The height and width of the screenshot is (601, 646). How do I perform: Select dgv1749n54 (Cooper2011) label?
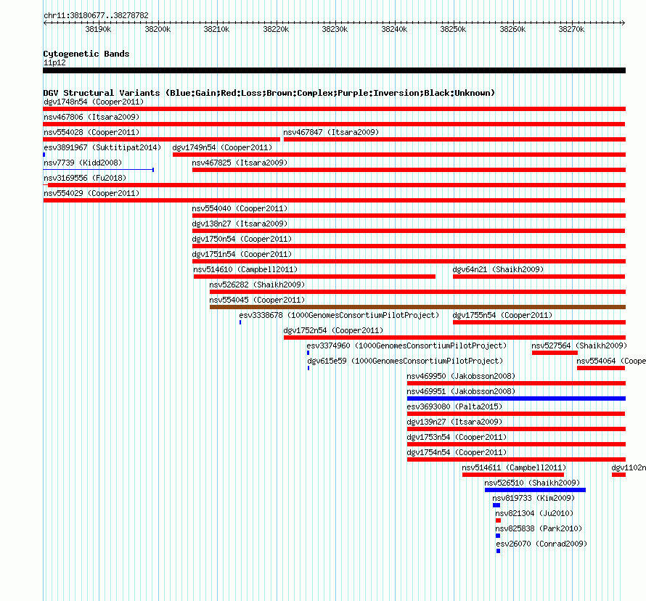(223, 147)
